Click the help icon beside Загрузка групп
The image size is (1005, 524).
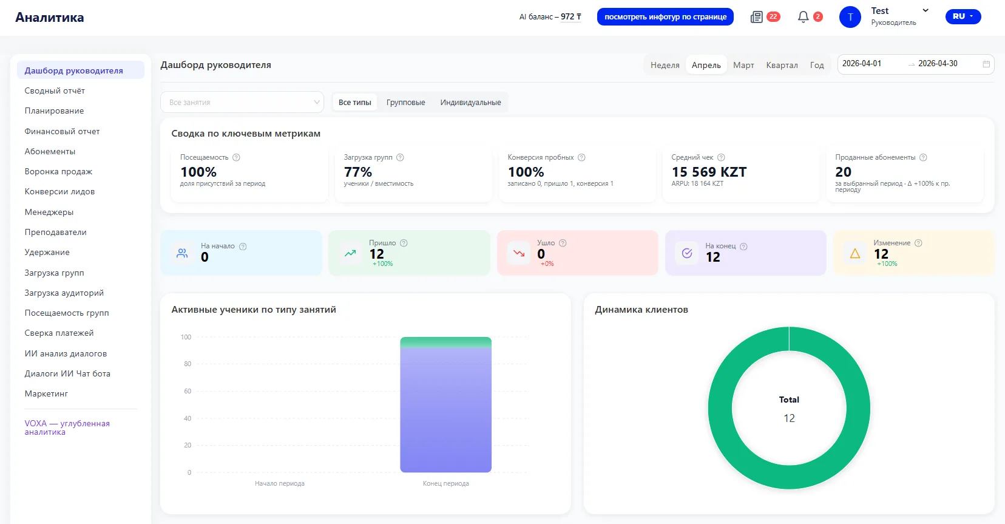coord(400,157)
